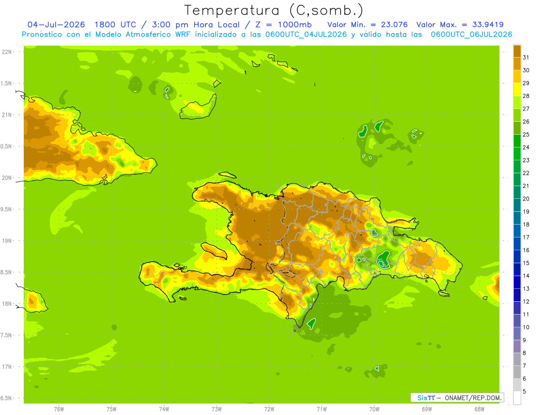Click the "73W" longitude label

217,409
